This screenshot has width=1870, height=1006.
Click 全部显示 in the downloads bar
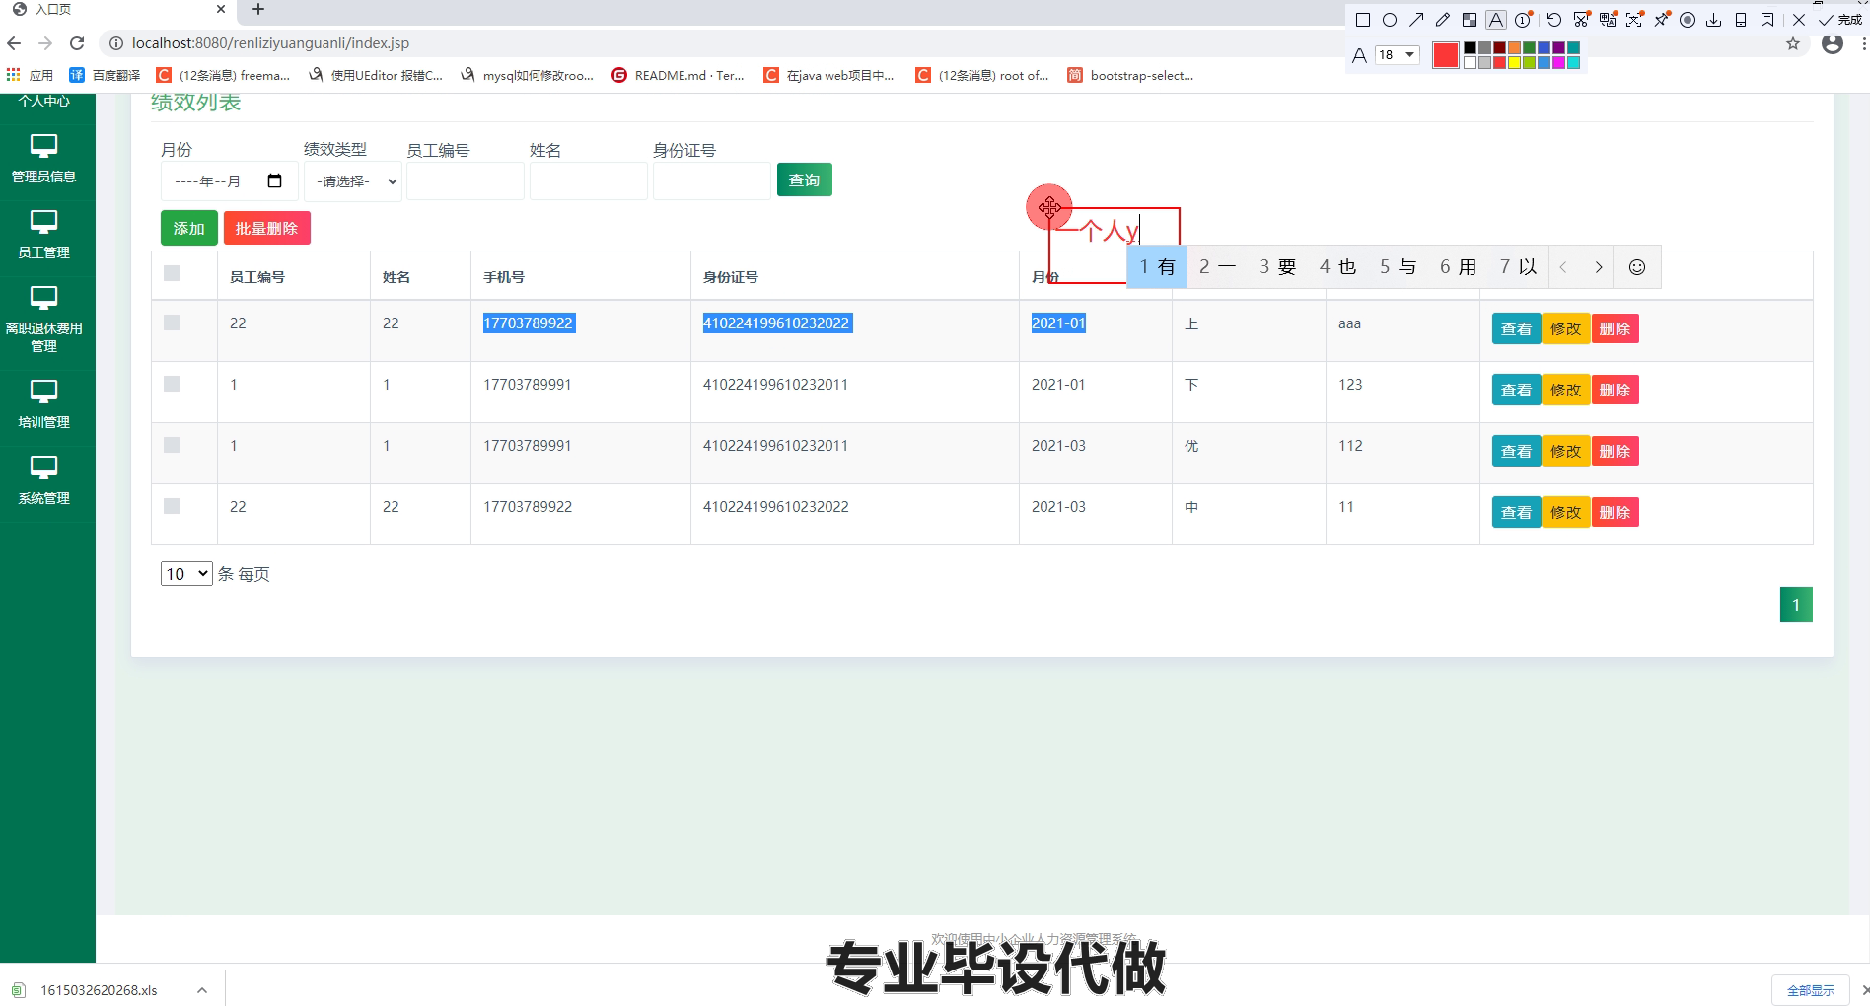(x=1811, y=990)
